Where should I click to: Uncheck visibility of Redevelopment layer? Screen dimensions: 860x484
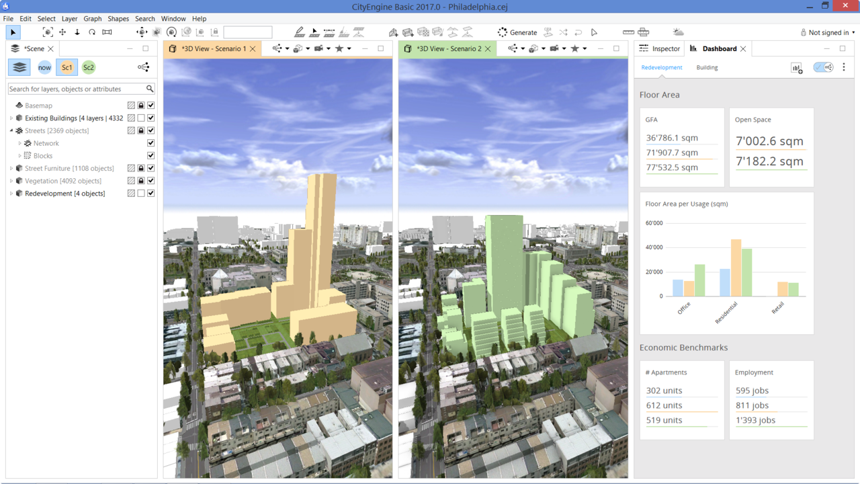[151, 194]
